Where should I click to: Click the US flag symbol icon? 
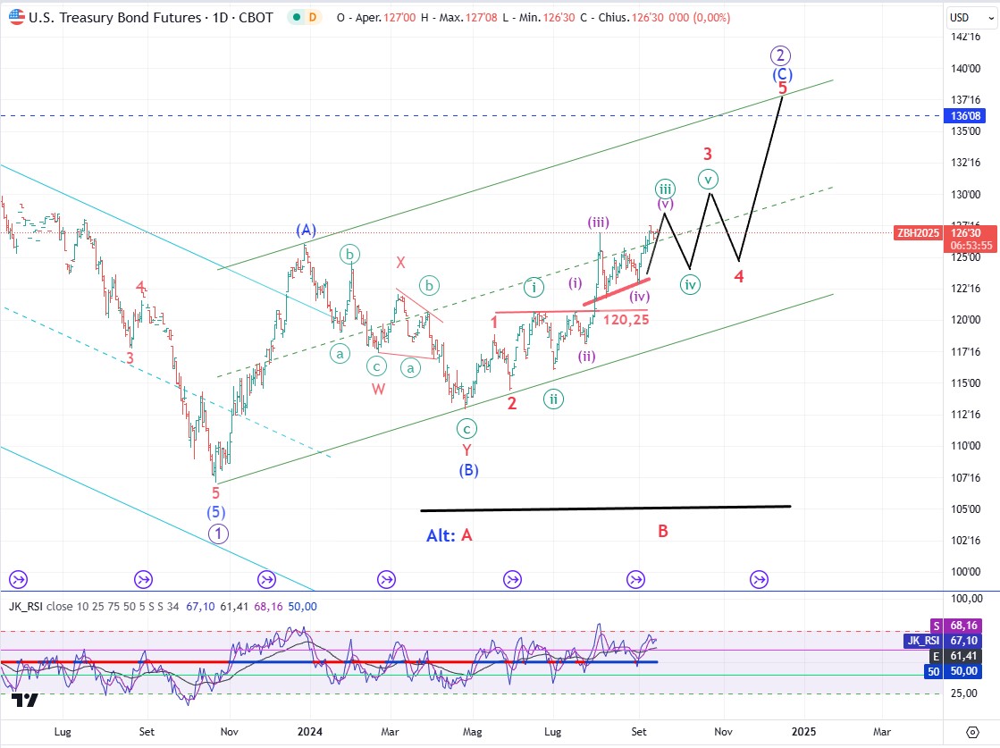tap(17, 18)
